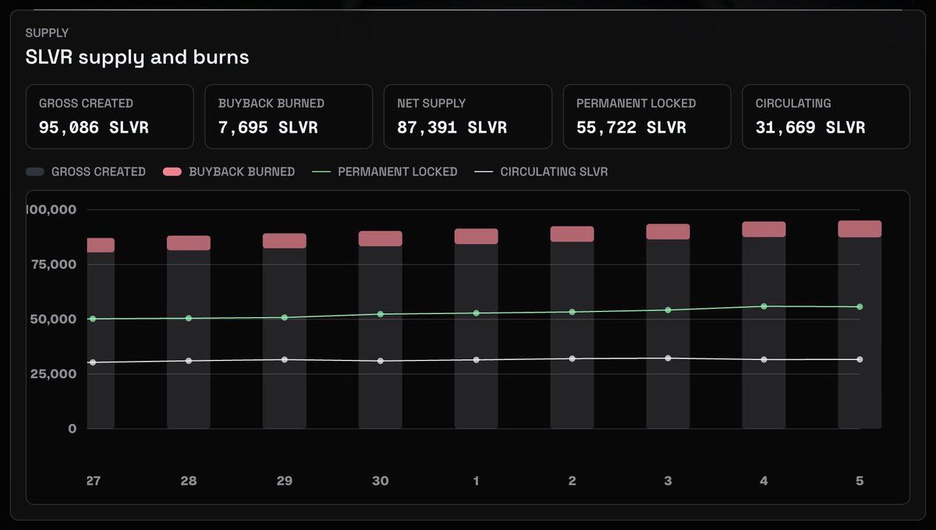Click the x-axis label 1
Screen dimensions: 936x530
pos(477,481)
